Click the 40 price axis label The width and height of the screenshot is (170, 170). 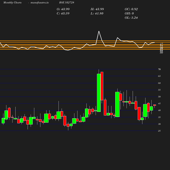[x=159, y=110]
